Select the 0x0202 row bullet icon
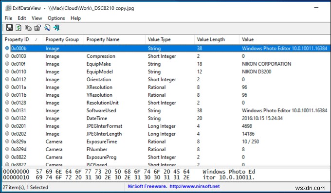This screenshot has width=331, height=193. tap(7, 134)
